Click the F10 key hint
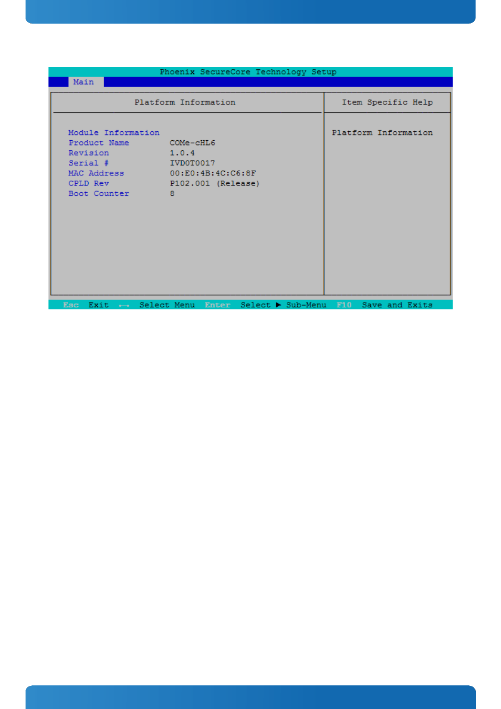The width and height of the screenshot is (501, 709). 344,305
